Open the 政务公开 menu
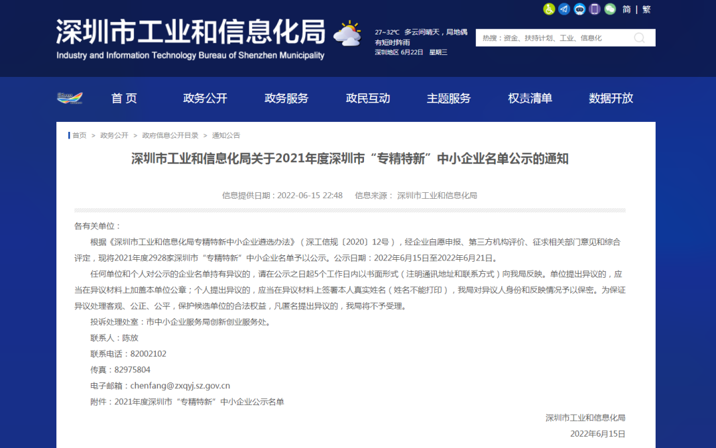This screenshot has height=448, width=716. tap(206, 97)
